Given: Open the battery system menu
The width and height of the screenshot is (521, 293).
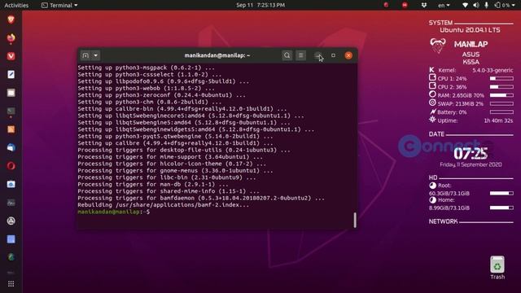Looking at the screenshot, I should 506,5.
